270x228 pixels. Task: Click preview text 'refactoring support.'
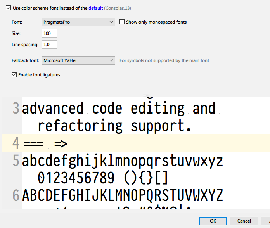(x=114, y=126)
